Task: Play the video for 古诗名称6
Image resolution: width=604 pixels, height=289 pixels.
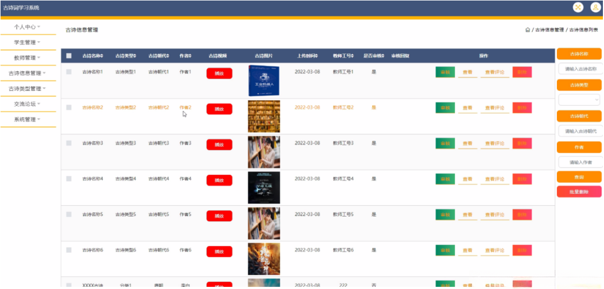Action: [219, 252]
